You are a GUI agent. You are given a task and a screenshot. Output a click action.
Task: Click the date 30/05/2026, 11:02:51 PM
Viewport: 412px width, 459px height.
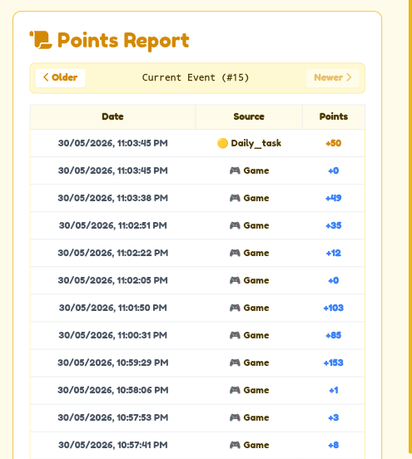point(113,225)
